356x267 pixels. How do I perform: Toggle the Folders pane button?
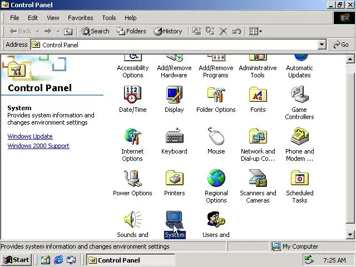[131, 31]
